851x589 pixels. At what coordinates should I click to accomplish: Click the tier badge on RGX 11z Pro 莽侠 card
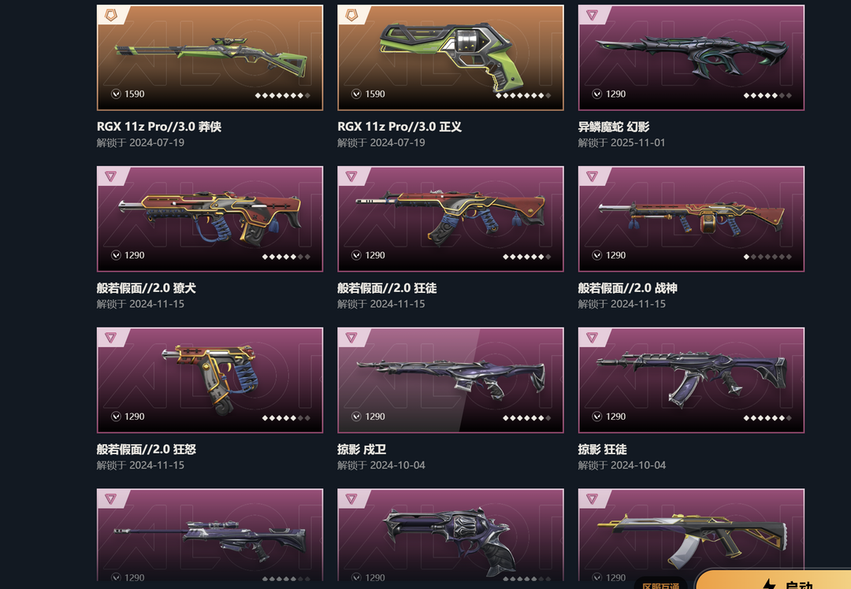[x=111, y=15]
